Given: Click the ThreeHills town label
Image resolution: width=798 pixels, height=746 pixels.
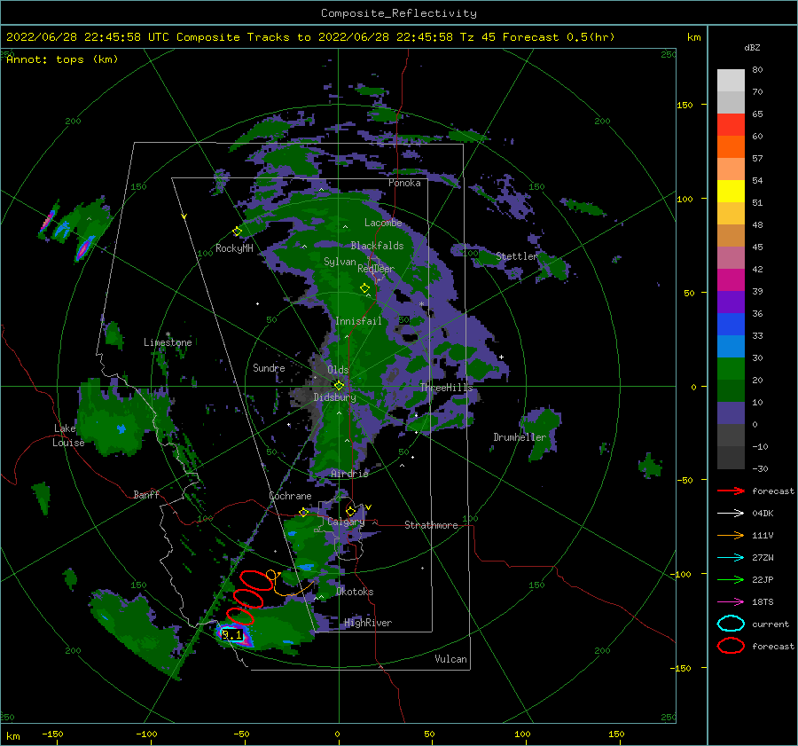Looking at the screenshot, I should 446,388.
